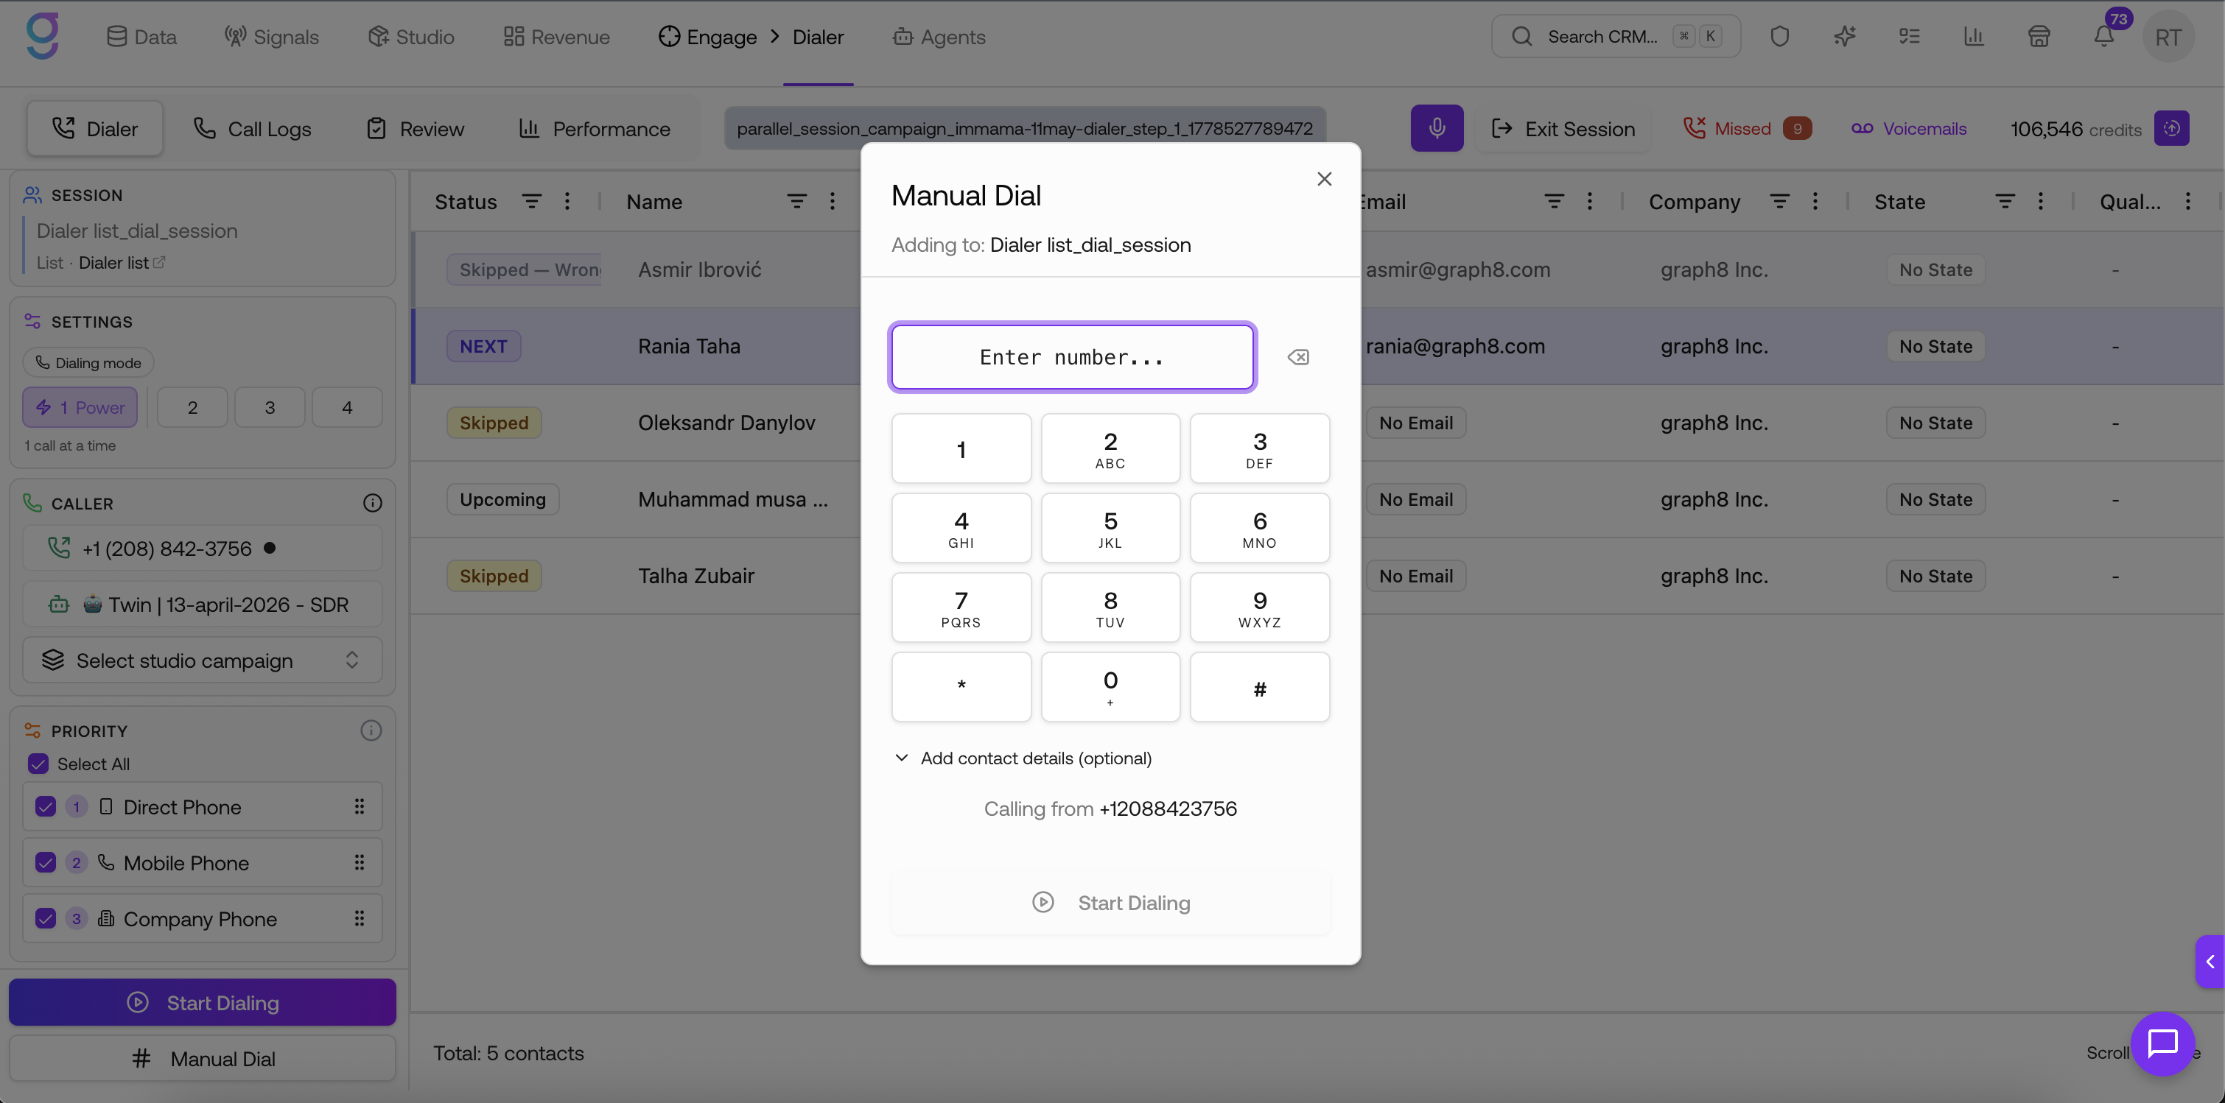Uncheck the Company Phone checkbox
The image size is (2225, 1103).
point(45,919)
